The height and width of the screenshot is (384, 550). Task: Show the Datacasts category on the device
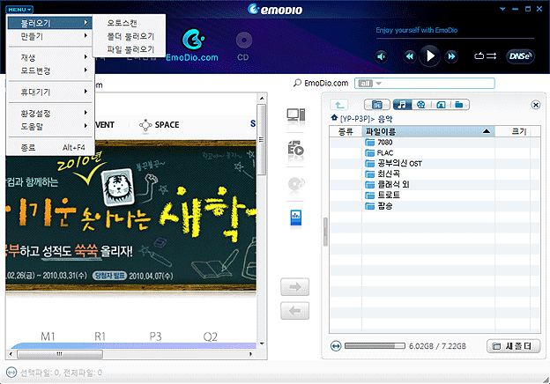click(x=377, y=105)
